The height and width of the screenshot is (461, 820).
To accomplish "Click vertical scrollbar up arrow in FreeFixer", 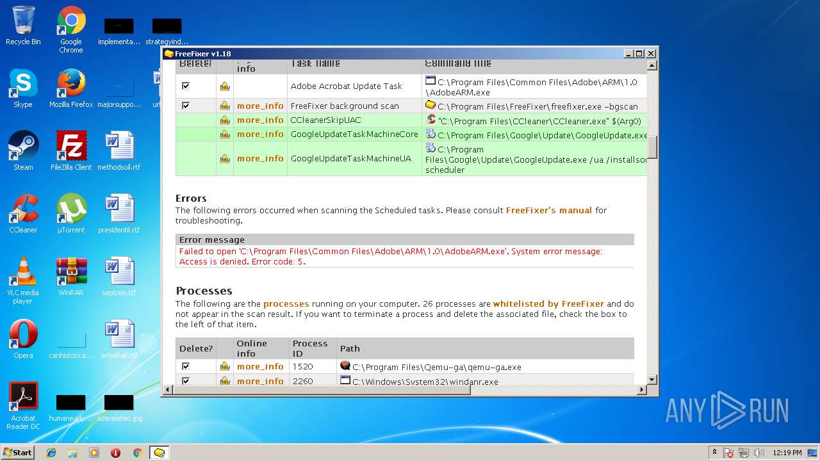I will (652, 65).
